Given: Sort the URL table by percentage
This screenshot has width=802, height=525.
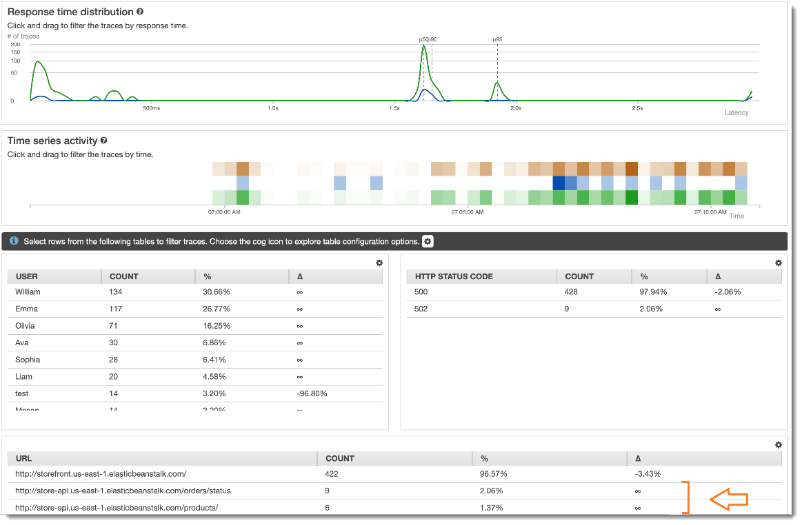Looking at the screenshot, I should [485, 458].
